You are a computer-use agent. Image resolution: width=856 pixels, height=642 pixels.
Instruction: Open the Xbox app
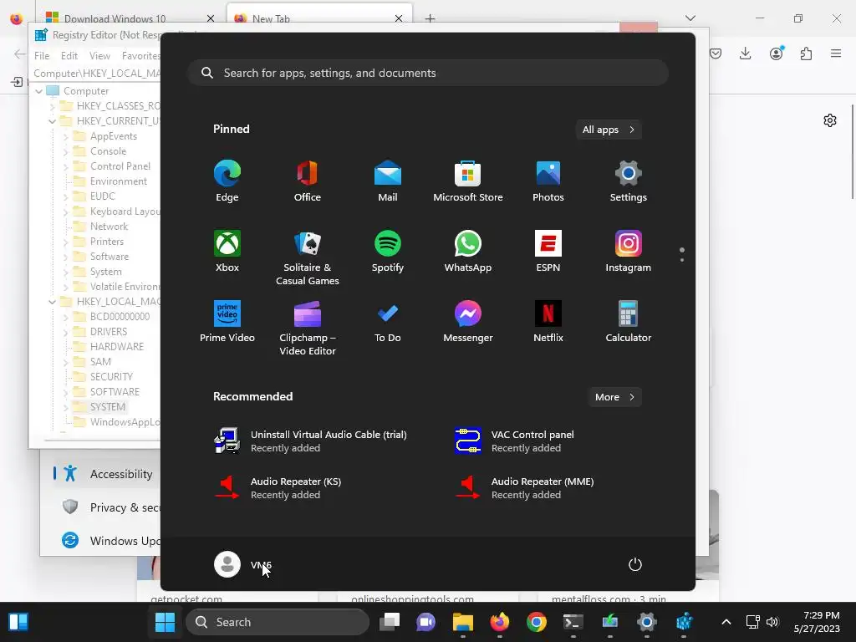point(227,251)
